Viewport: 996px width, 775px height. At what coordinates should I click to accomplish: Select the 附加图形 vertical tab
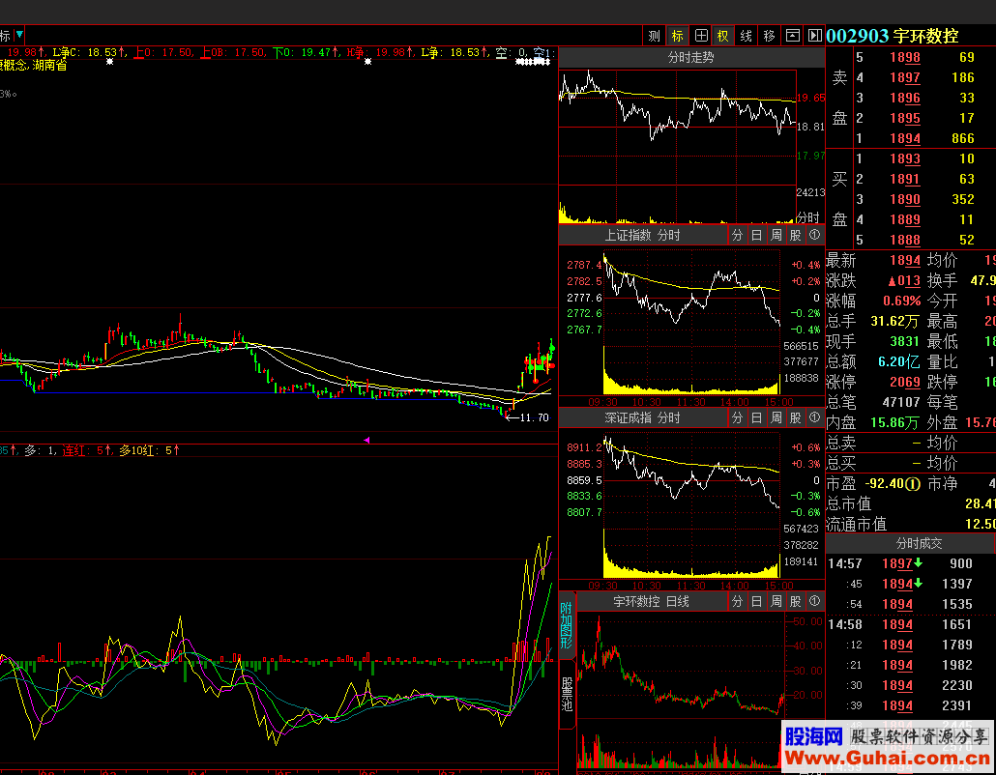(567, 626)
